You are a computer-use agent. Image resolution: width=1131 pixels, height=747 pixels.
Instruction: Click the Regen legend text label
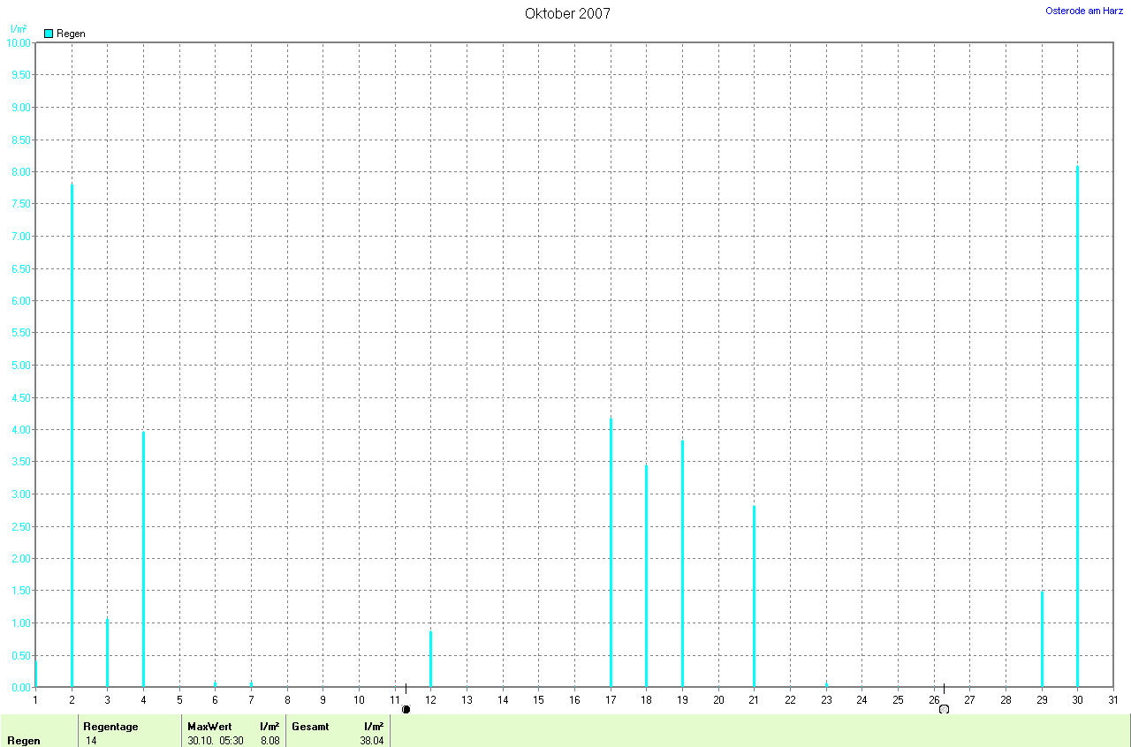71,34
